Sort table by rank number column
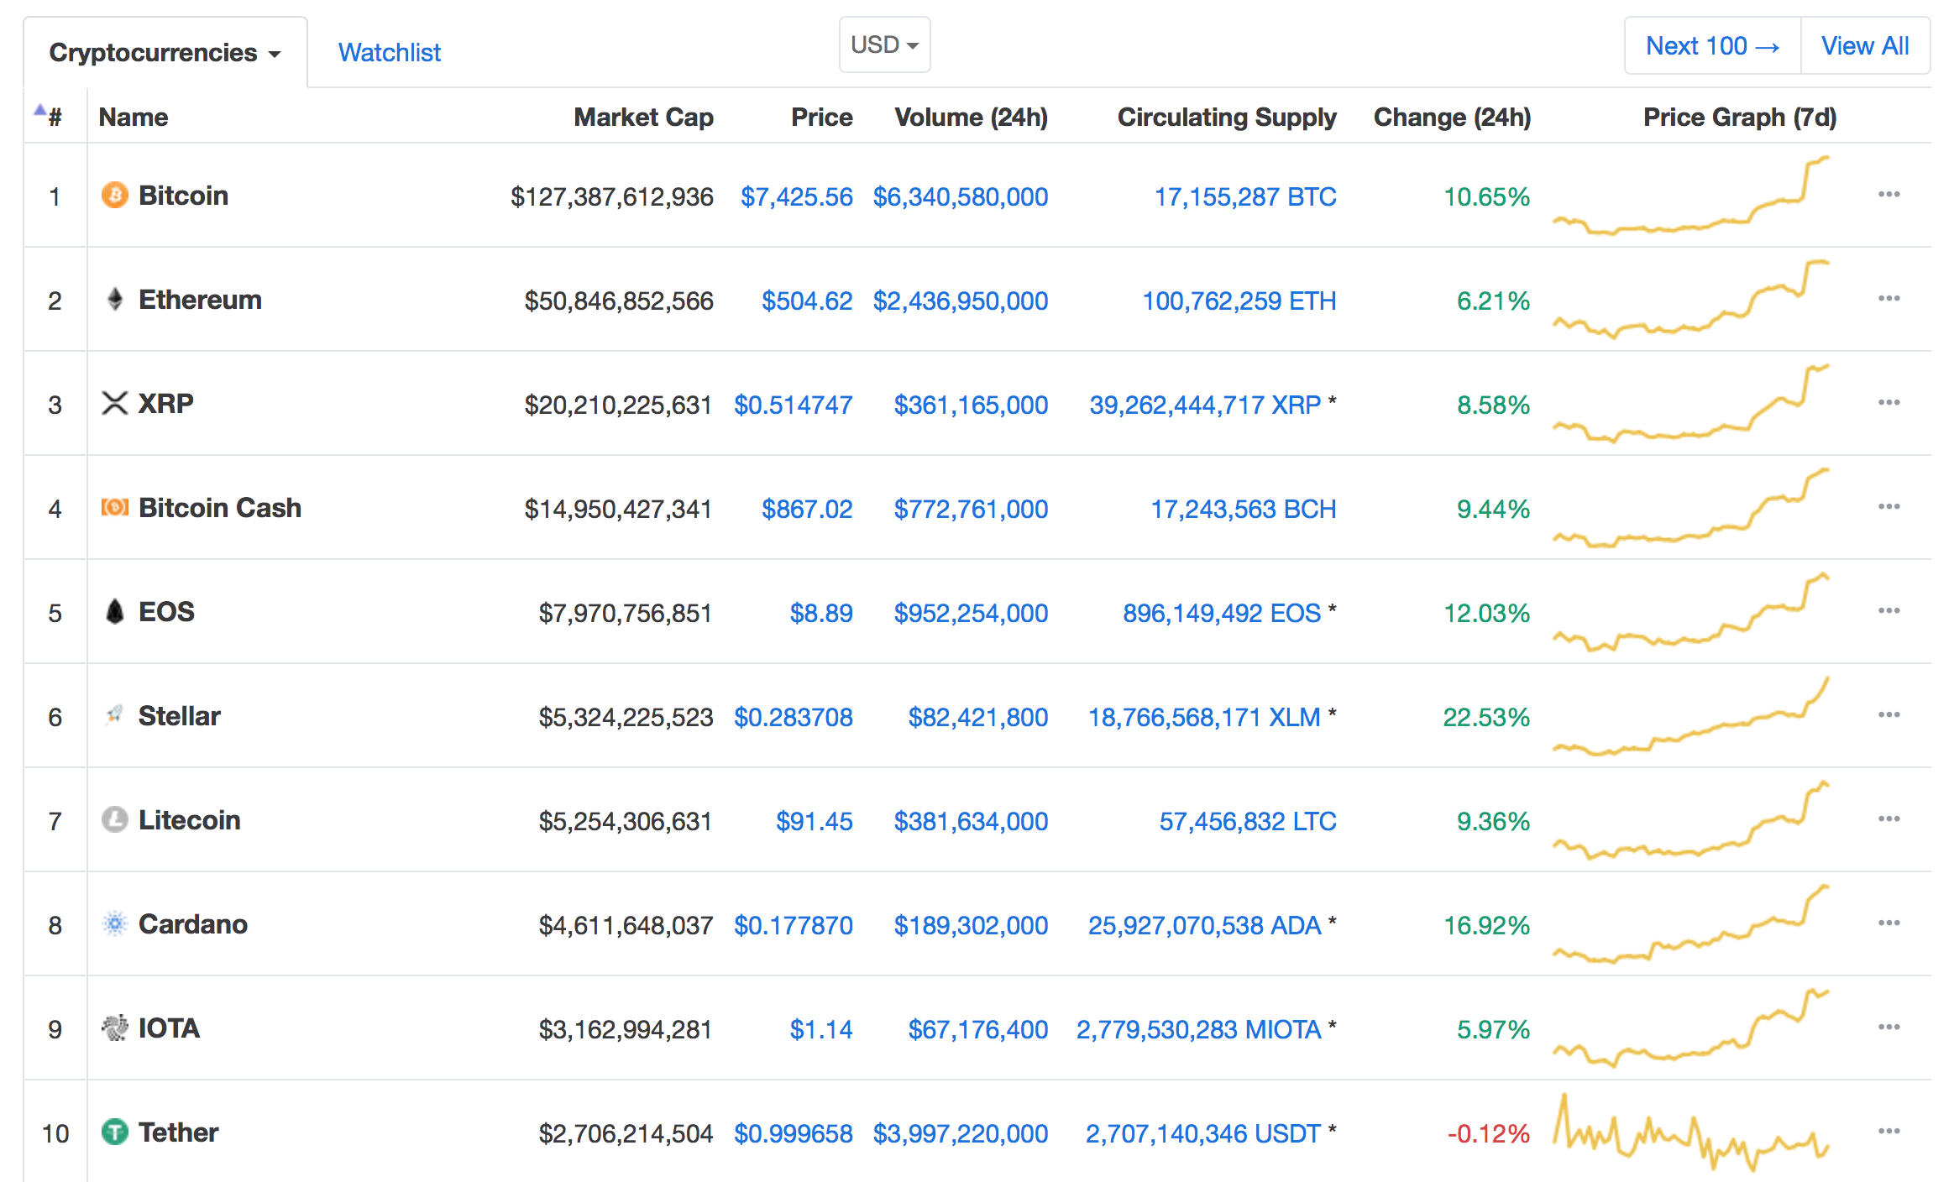Screen dimensions: 1954x1182 (x=54, y=118)
